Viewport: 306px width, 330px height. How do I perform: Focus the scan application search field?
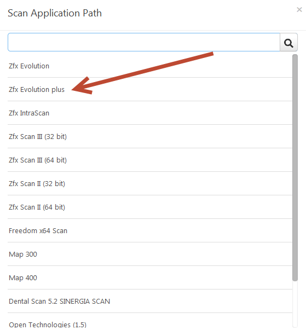[x=144, y=42]
